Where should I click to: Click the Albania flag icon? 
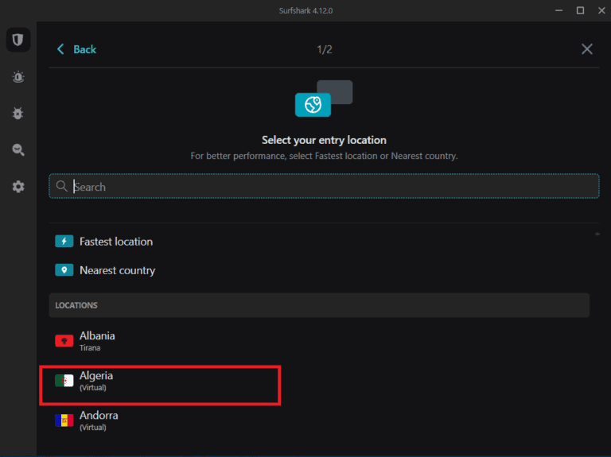point(64,341)
